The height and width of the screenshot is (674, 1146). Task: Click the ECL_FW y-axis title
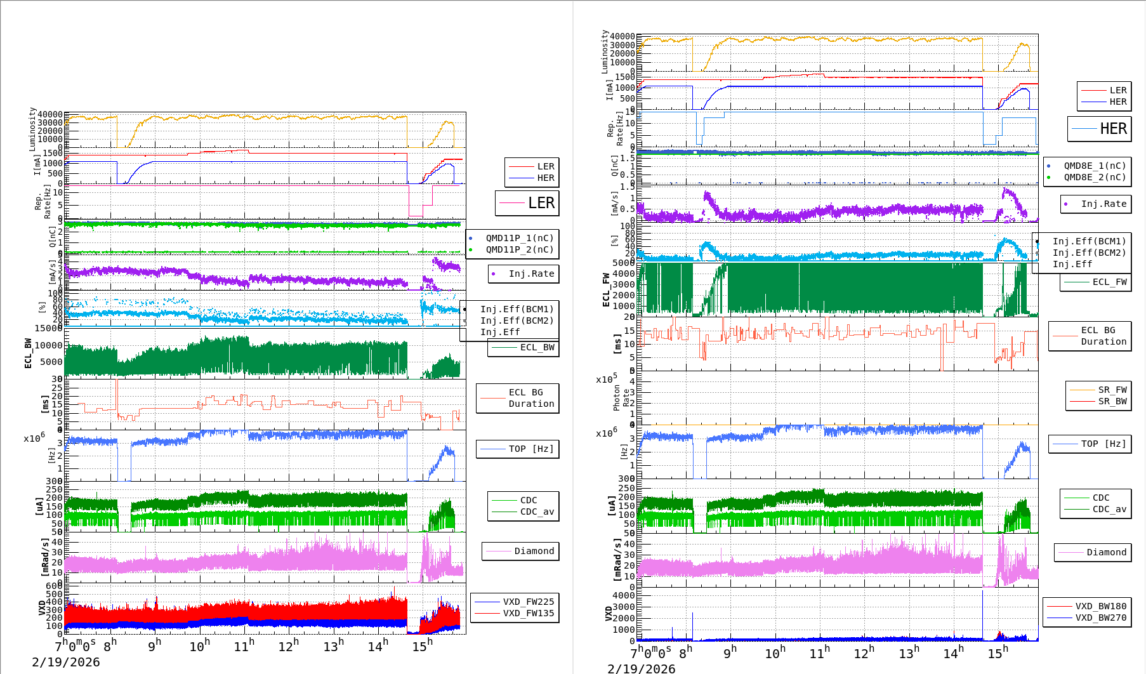click(x=606, y=290)
